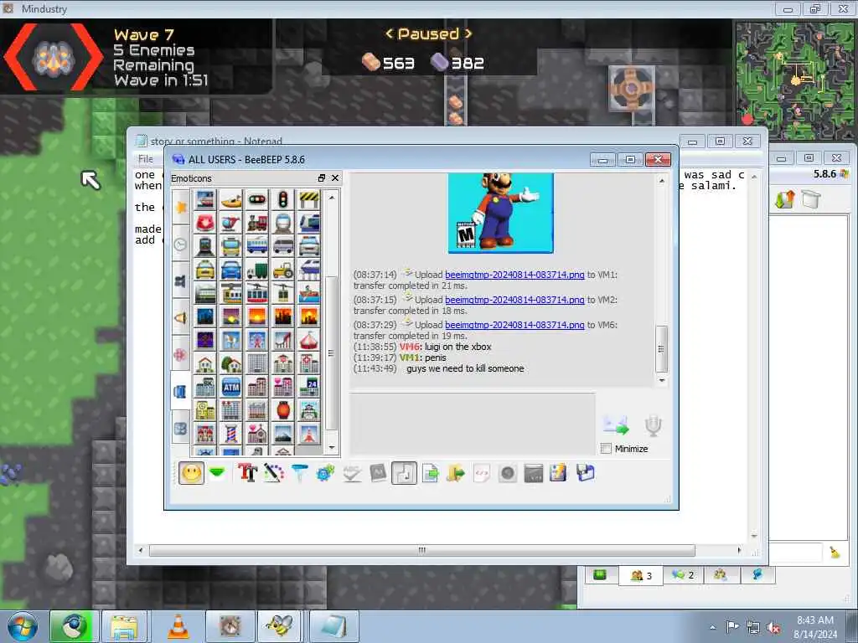Click the green down-arrow toolbar icon
This screenshot has height=643, width=858.
point(218,473)
